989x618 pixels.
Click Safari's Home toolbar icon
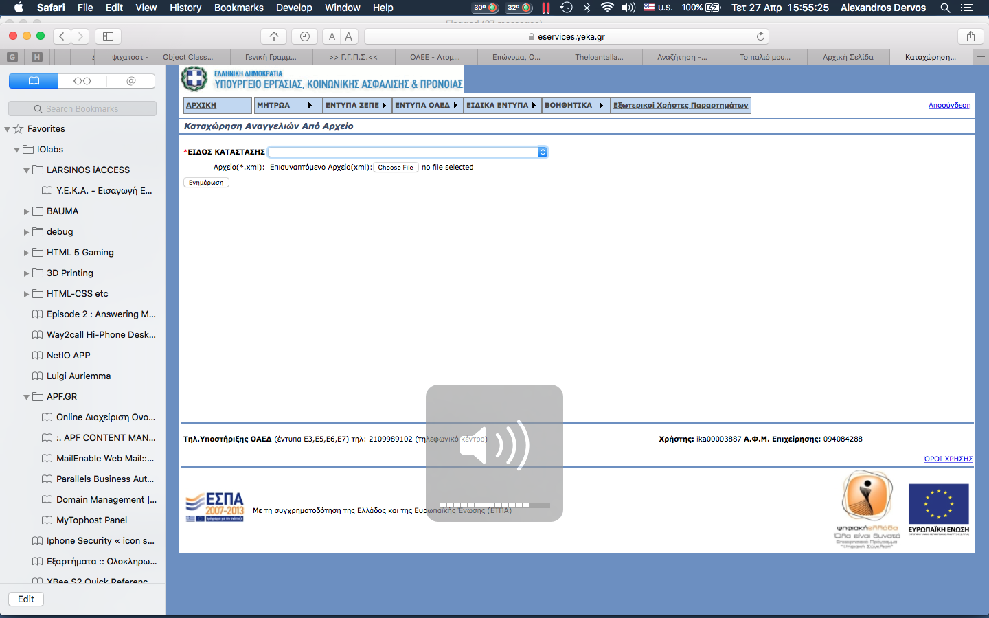(274, 36)
